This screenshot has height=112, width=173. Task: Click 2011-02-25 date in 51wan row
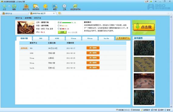point(71,58)
